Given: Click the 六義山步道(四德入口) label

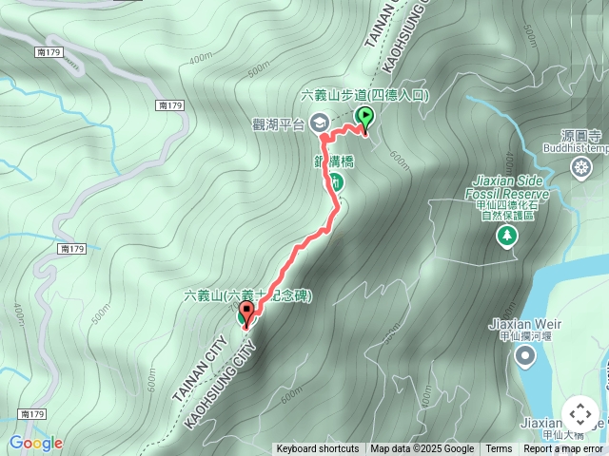Looking at the screenshot, I should click(x=365, y=95).
